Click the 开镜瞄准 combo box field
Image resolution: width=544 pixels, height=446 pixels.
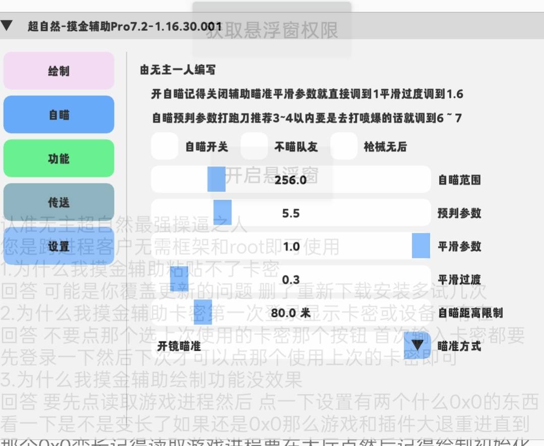(x=277, y=346)
